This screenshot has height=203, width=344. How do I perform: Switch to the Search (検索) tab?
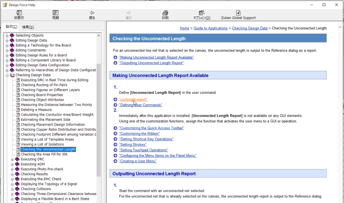(28, 27)
